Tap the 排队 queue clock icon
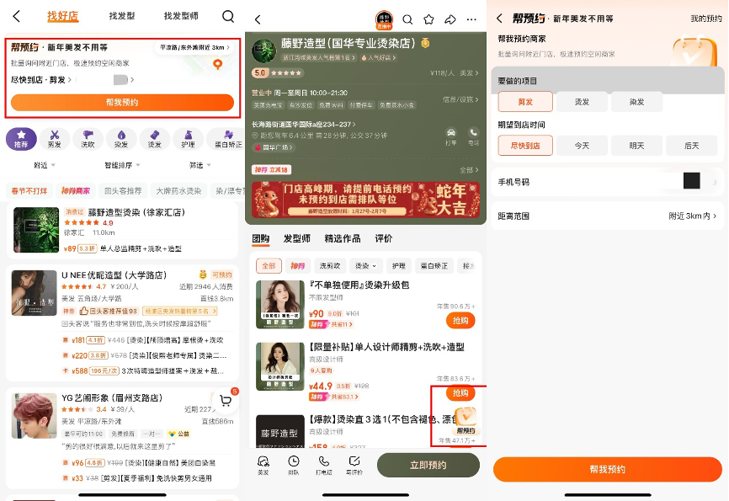The height and width of the screenshot is (501, 729). pos(293,463)
